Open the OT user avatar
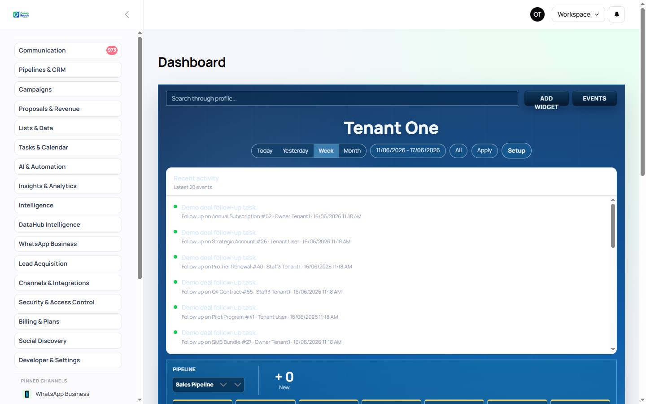The height and width of the screenshot is (404, 646). (537, 14)
